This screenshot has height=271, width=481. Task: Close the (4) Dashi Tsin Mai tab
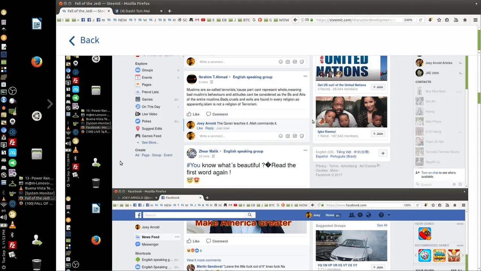pos(161,11)
